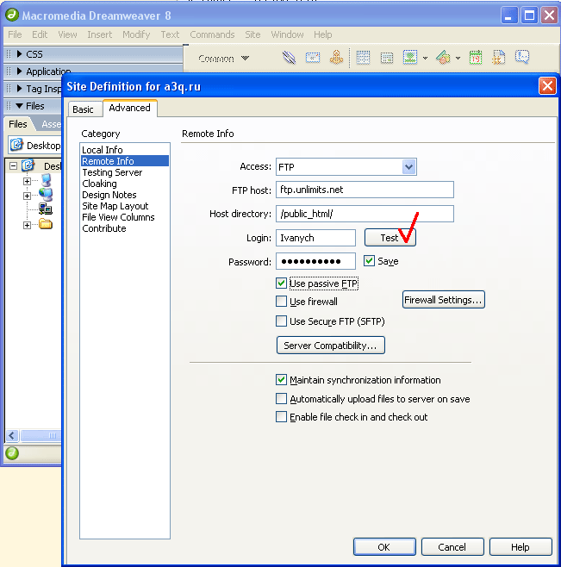This screenshot has height=567, width=561.
Task: Expand the Application panel group
Action: 20,71
